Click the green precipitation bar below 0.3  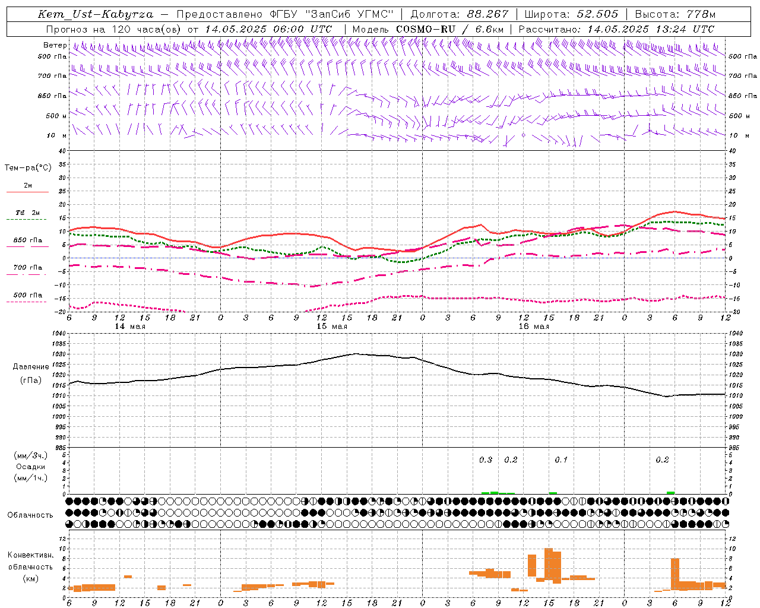coord(486,493)
